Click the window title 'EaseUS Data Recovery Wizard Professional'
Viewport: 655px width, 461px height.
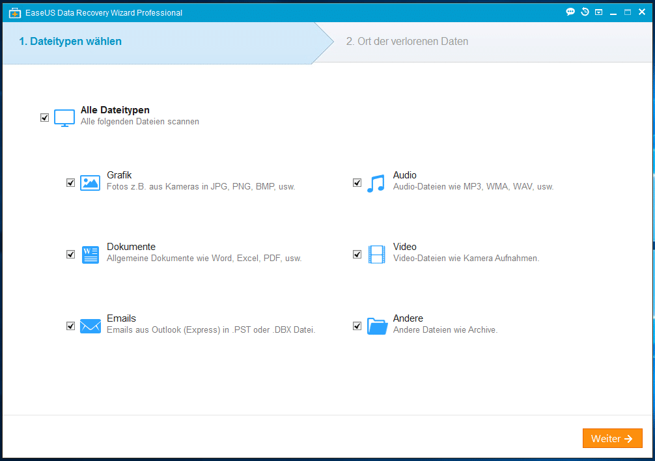pyautogui.click(x=104, y=13)
